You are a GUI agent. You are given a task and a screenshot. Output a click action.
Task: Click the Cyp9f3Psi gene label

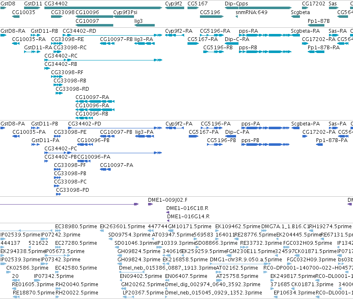(125, 12)
